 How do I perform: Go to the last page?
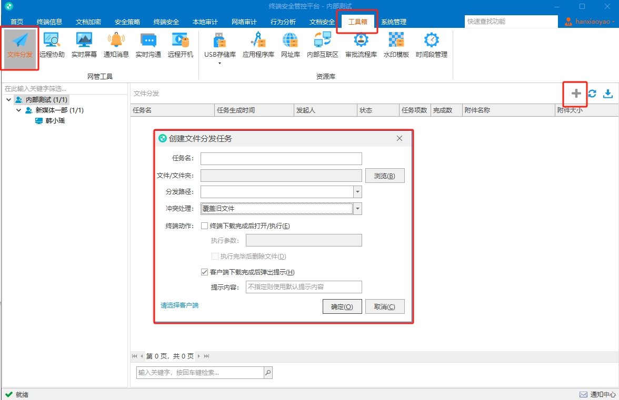pos(206,356)
